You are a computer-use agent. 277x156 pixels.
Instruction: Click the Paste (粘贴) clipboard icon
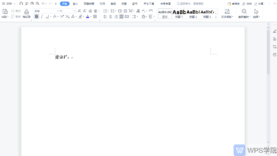5,12
